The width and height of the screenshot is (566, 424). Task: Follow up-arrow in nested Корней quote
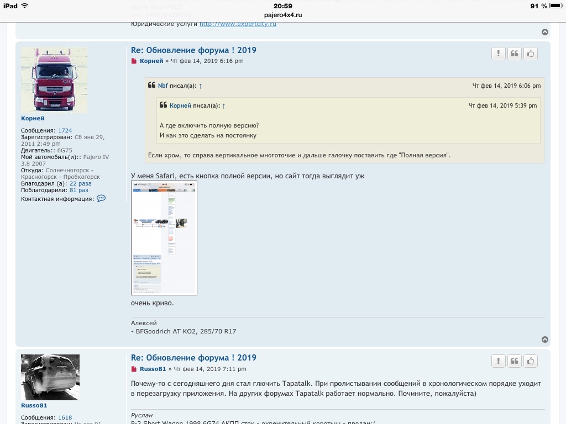coord(223,106)
